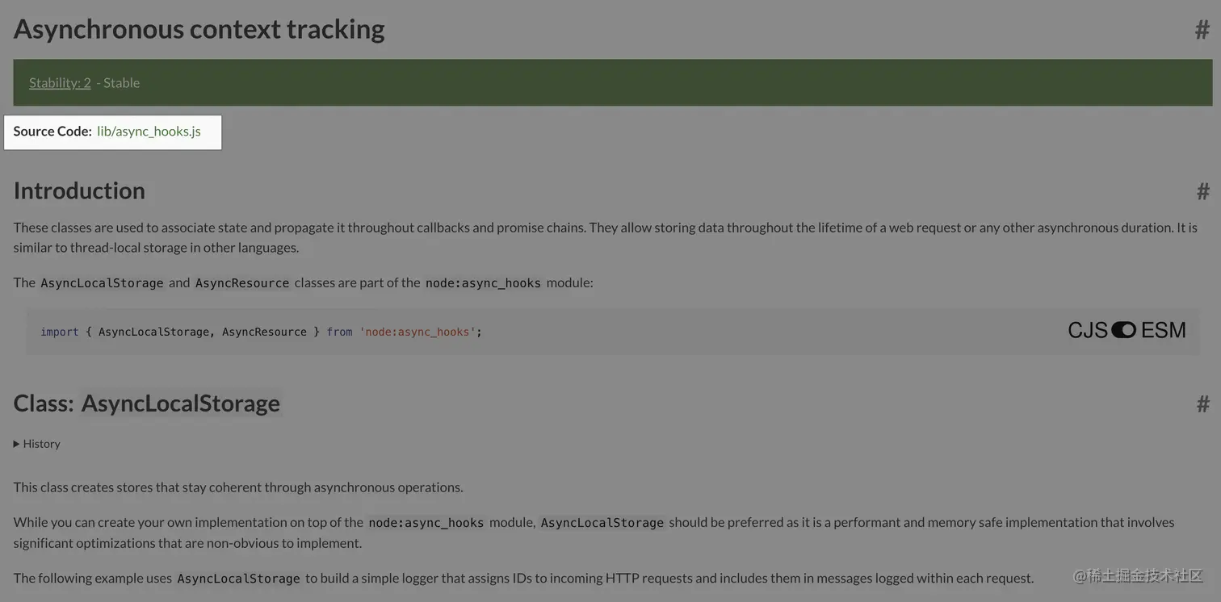Click the Source Code label
The width and height of the screenshot is (1221, 602).
tap(52, 131)
